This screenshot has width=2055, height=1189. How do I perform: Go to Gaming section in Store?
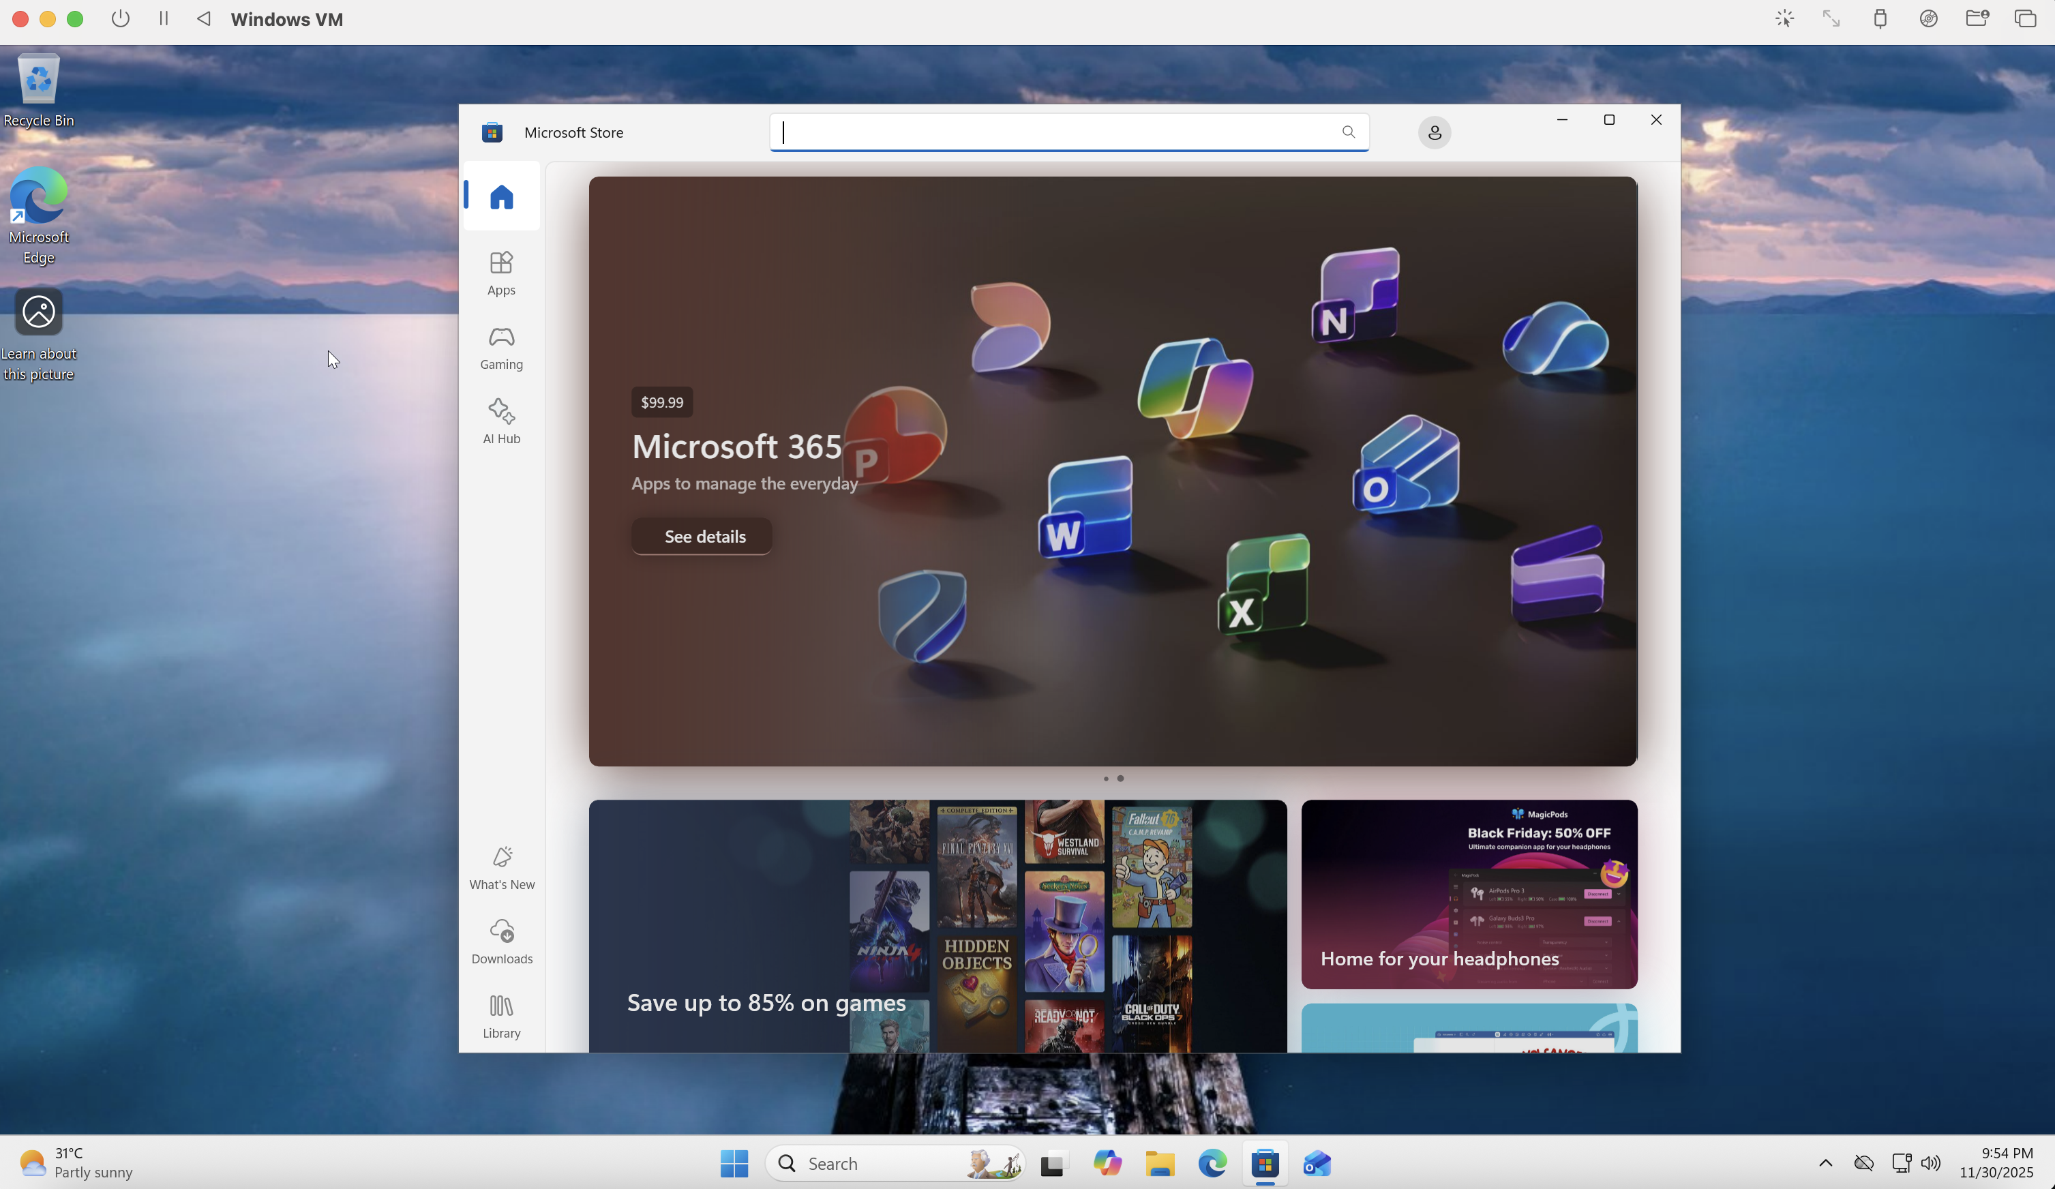pyautogui.click(x=502, y=348)
